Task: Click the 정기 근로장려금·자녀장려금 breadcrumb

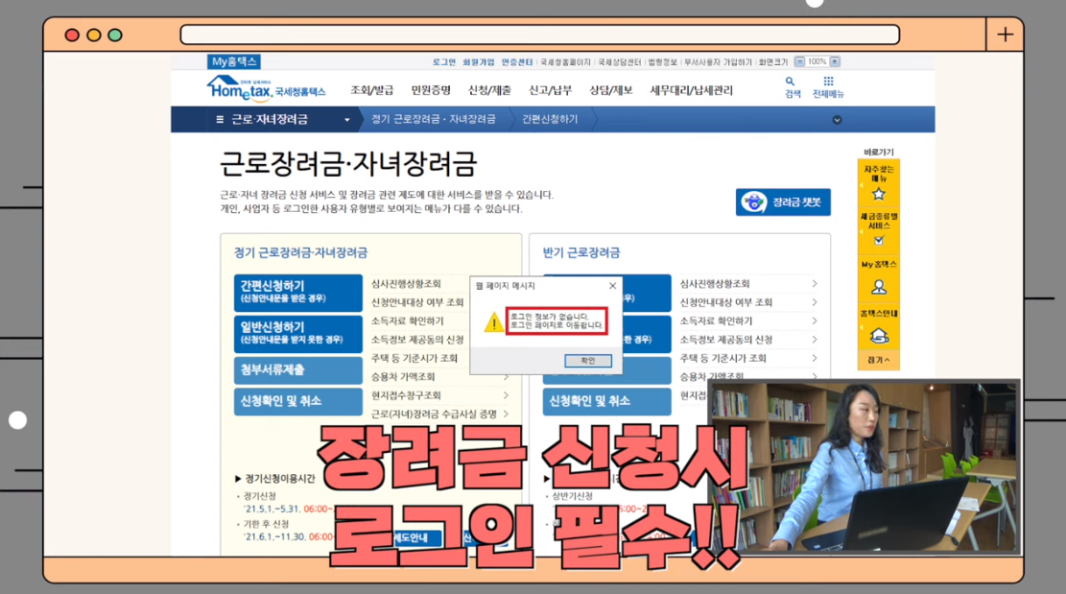Action: [x=433, y=120]
